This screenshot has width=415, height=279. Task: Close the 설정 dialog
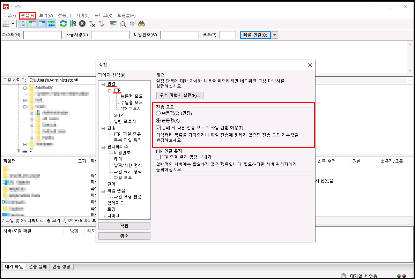tap(310, 65)
